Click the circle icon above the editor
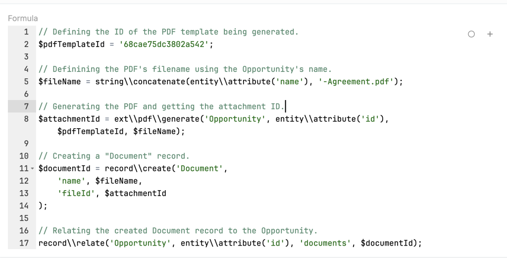This screenshot has height=258, width=507. (471, 34)
